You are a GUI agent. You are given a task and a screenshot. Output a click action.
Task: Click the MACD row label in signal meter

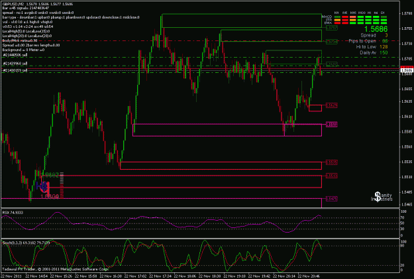point(327,17)
